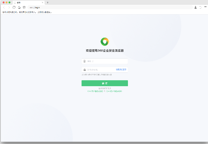The width and height of the screenshot is (208, 144).
Task: Close the current tab with the X
Action: (x=42, y=3)
